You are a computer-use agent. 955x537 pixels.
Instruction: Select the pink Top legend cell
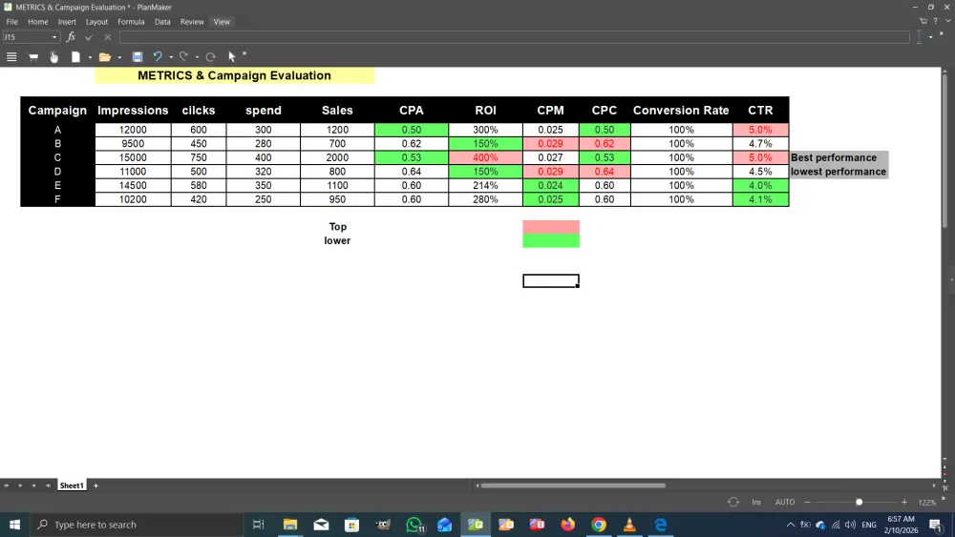click(551, 227)
